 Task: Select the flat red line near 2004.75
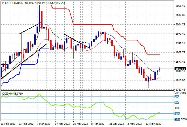(x=93, y=25)
